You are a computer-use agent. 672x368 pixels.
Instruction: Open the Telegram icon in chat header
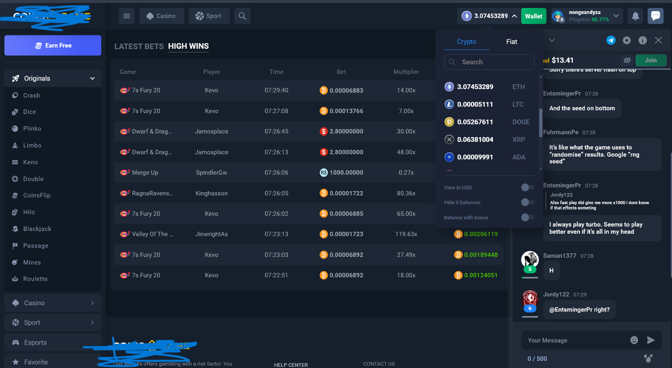(x=611, y=40)
